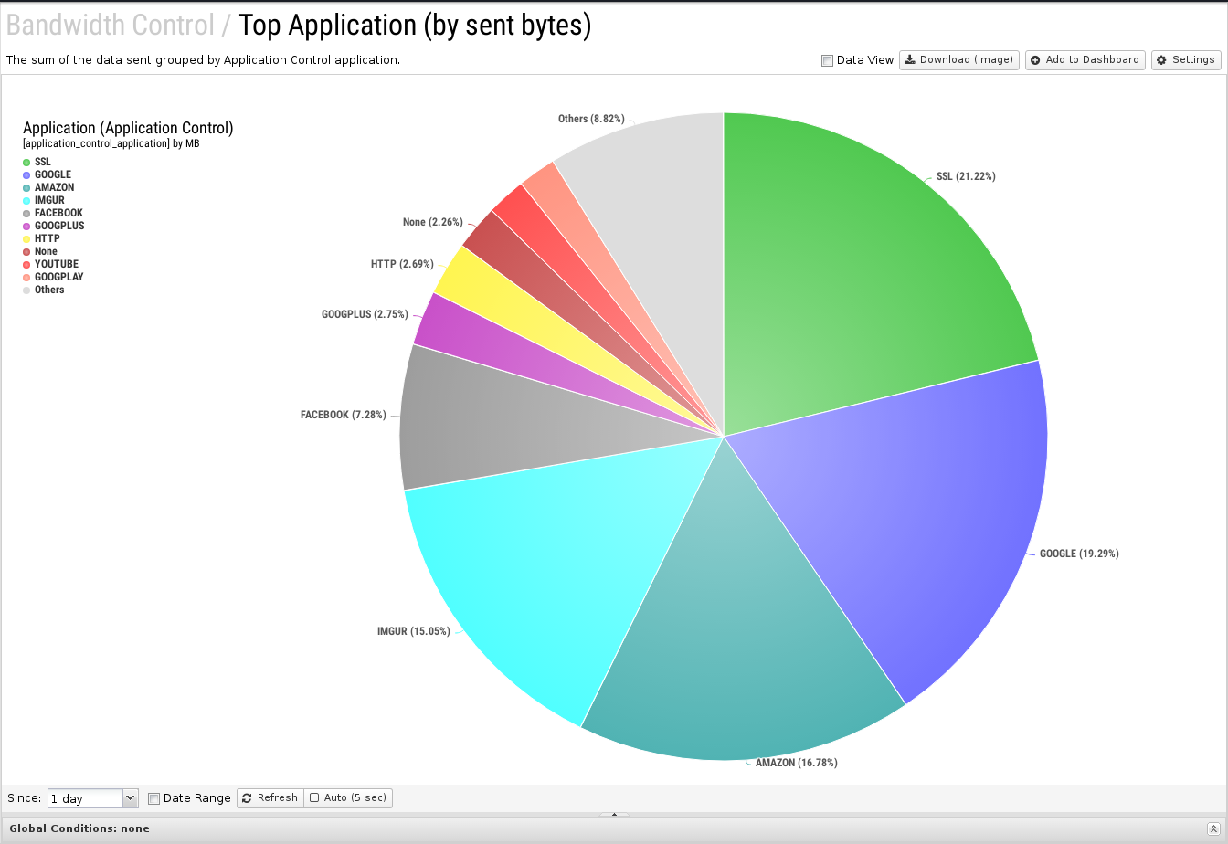Click the panel splitter collapse arrow
Screen dimensions: 1228x844
[614, 815]
